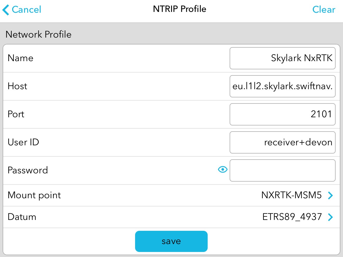Tap the Mount point row label
Image resolution: width=343 pixels, height=257 pixels.
(34, 195)
